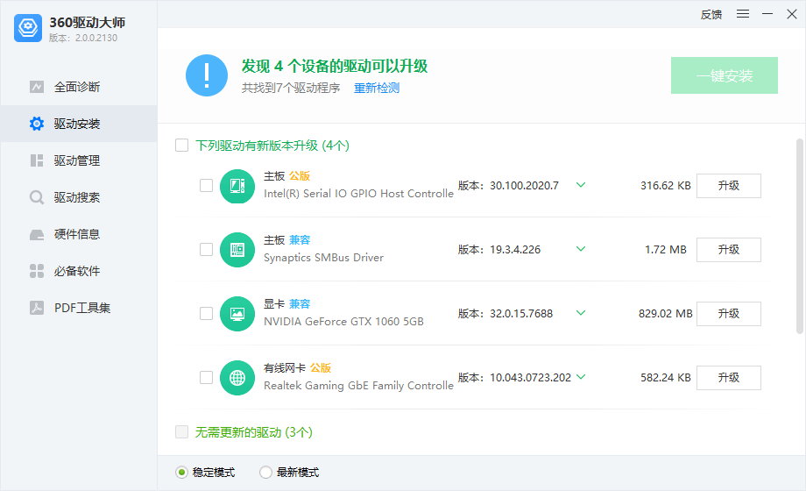Close the 360驱动大师 window

point(792,14)
